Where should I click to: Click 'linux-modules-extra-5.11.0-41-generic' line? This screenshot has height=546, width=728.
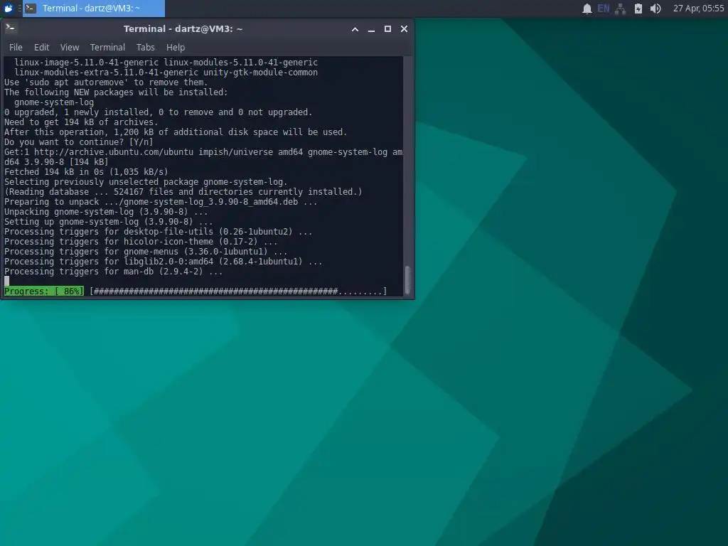coord(166,73)
